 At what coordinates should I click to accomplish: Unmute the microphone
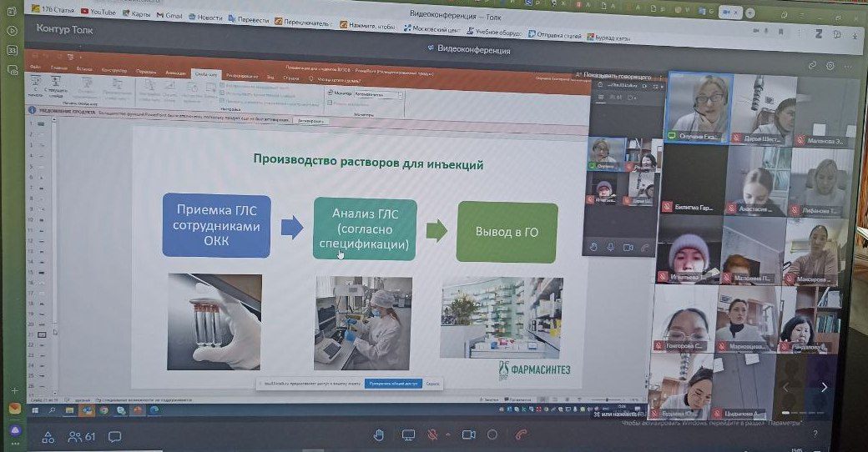tap(433, 434)
